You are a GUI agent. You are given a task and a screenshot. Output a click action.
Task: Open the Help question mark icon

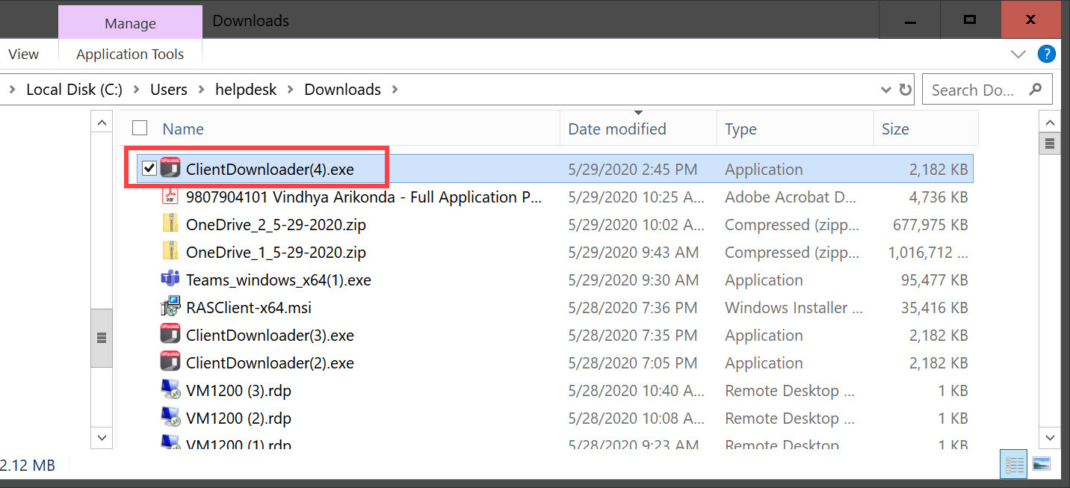tap(1046, 54)
